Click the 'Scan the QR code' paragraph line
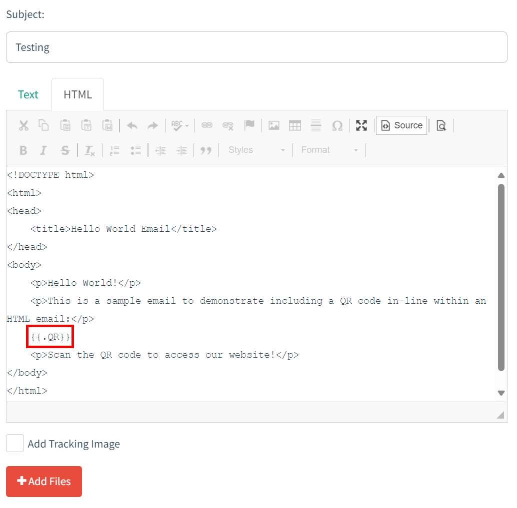 point(164,355)
